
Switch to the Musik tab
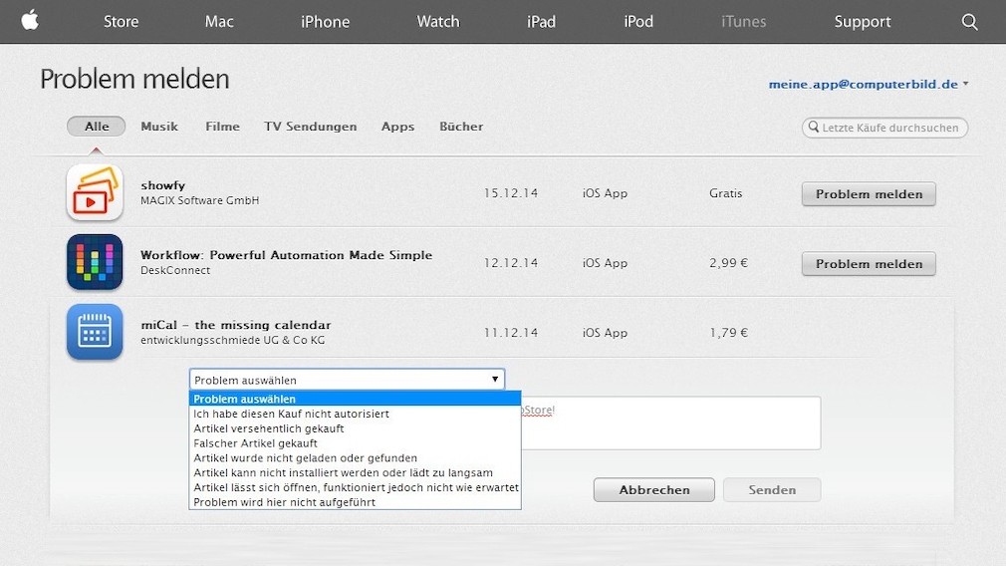[x=159, y=127]
